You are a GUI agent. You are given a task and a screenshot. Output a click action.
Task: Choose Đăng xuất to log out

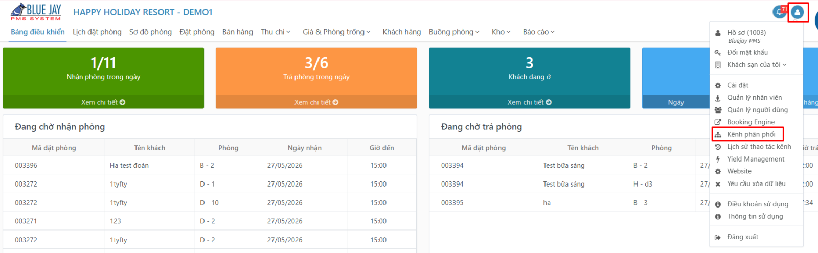[743, 237]
